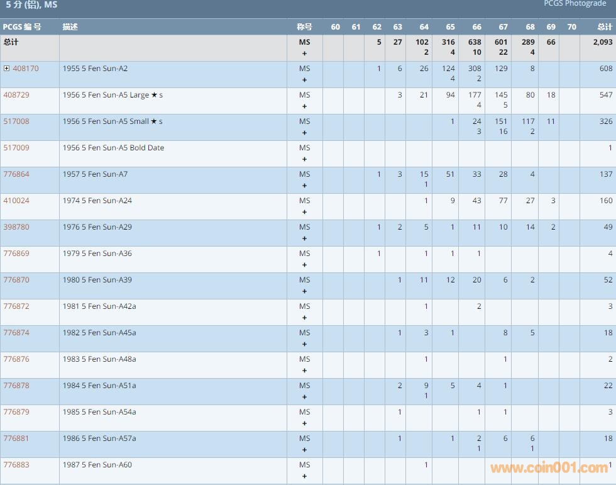
Task: Open the 776870 coin entry
Action: click(x=16, y=280)
